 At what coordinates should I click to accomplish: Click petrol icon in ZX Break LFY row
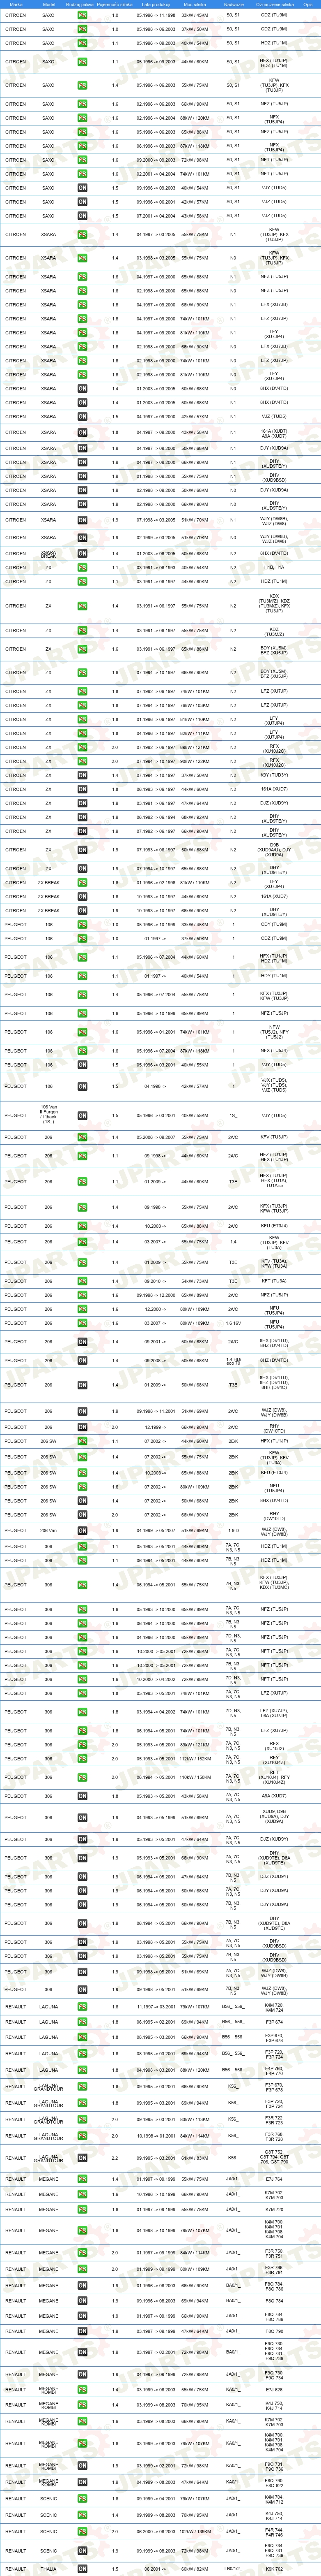[83, 883]
